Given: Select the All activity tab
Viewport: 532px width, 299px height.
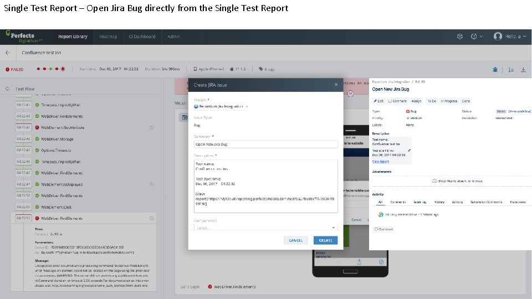Looking at the screenshot, I should click(380, 202).
